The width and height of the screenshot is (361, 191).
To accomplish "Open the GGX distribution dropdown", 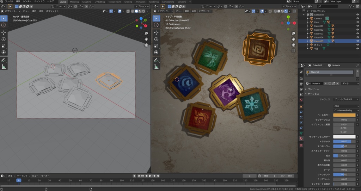I will point(346,106).
